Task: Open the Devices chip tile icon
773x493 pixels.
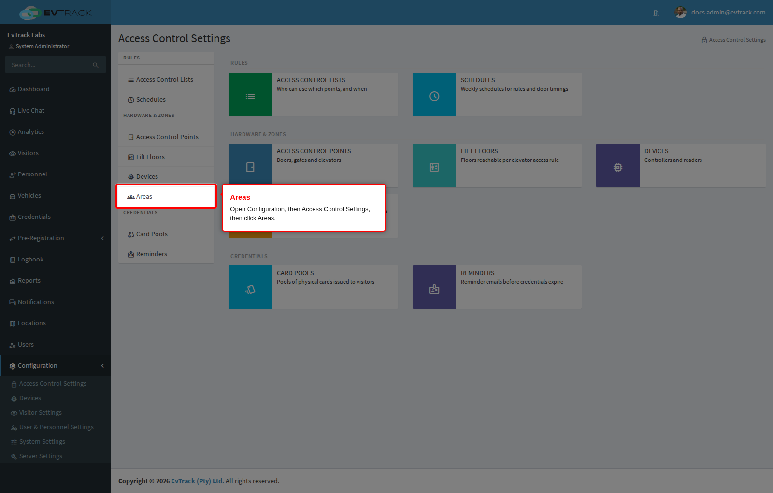Action: 618,165
